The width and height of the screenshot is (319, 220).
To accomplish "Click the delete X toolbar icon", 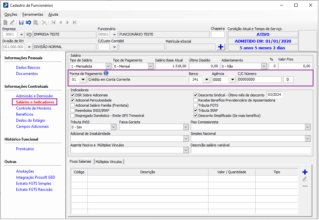I will point(44,22).
